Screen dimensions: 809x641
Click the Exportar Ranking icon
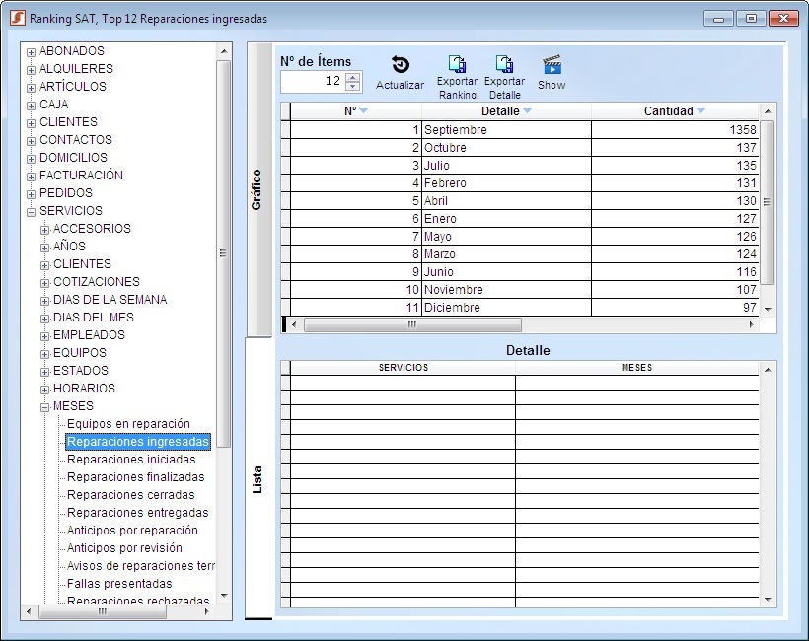pyautogui.click(x=457, y=65)
